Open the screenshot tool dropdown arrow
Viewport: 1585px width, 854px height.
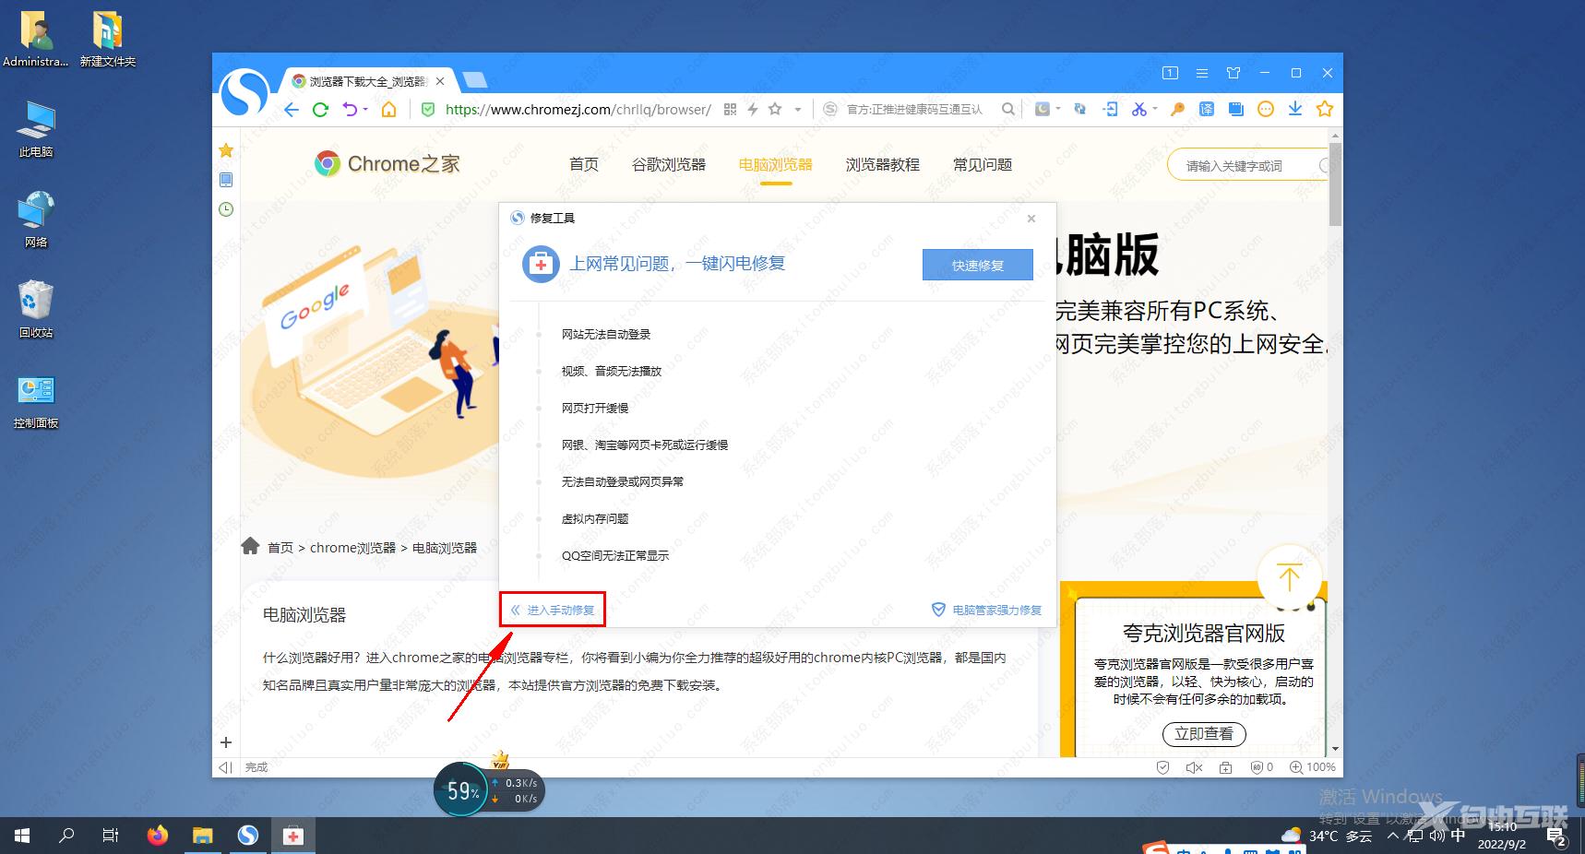(1154, 109)
